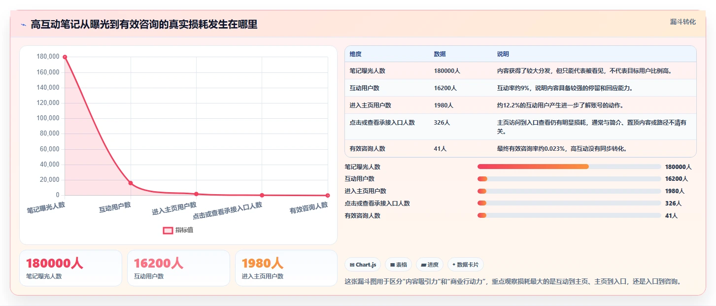Click the 41人 table value
Viewport: 716px width, 306px height.
pos(440,149)
